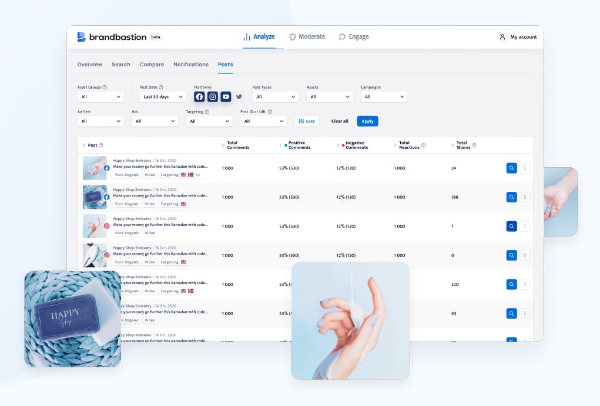This screenshot has height=406, width=600.
Task: Open the Last 30 days date dropdown
Action: coord(163,97)
